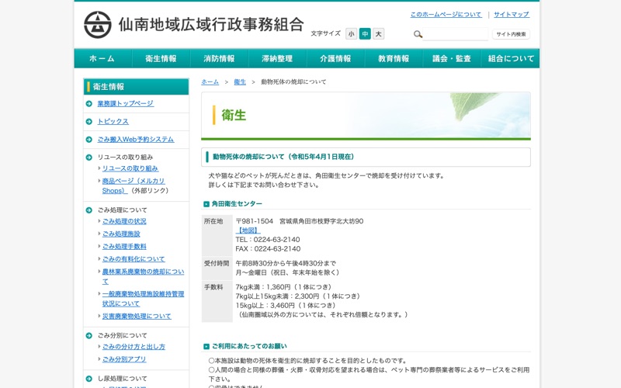
Task: Open ごみ処理施設 sidebar link
Action: pyautogui.click(x=121, y=234)
